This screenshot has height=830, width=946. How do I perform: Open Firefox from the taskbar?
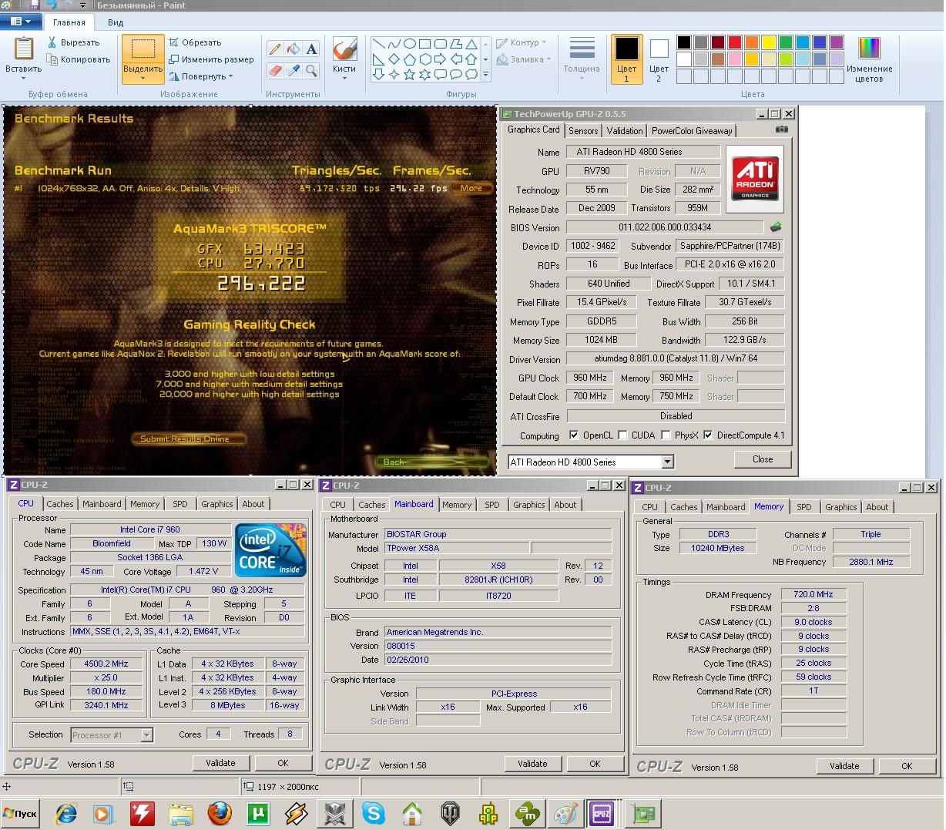220,813
